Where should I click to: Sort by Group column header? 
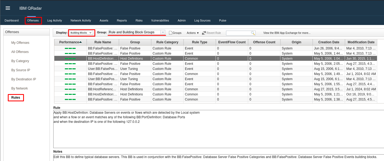135,42
